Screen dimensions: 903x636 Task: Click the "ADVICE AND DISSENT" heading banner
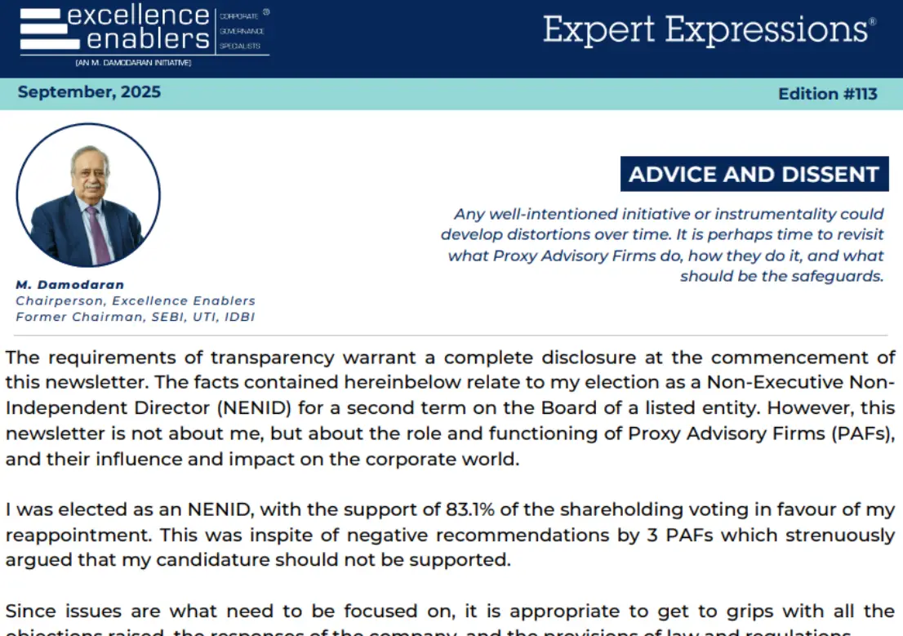(754, 174)
